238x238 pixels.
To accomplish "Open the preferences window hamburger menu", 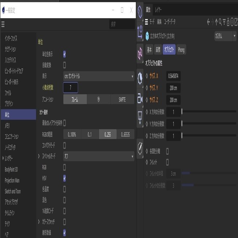I will click(x=3, y=24).
